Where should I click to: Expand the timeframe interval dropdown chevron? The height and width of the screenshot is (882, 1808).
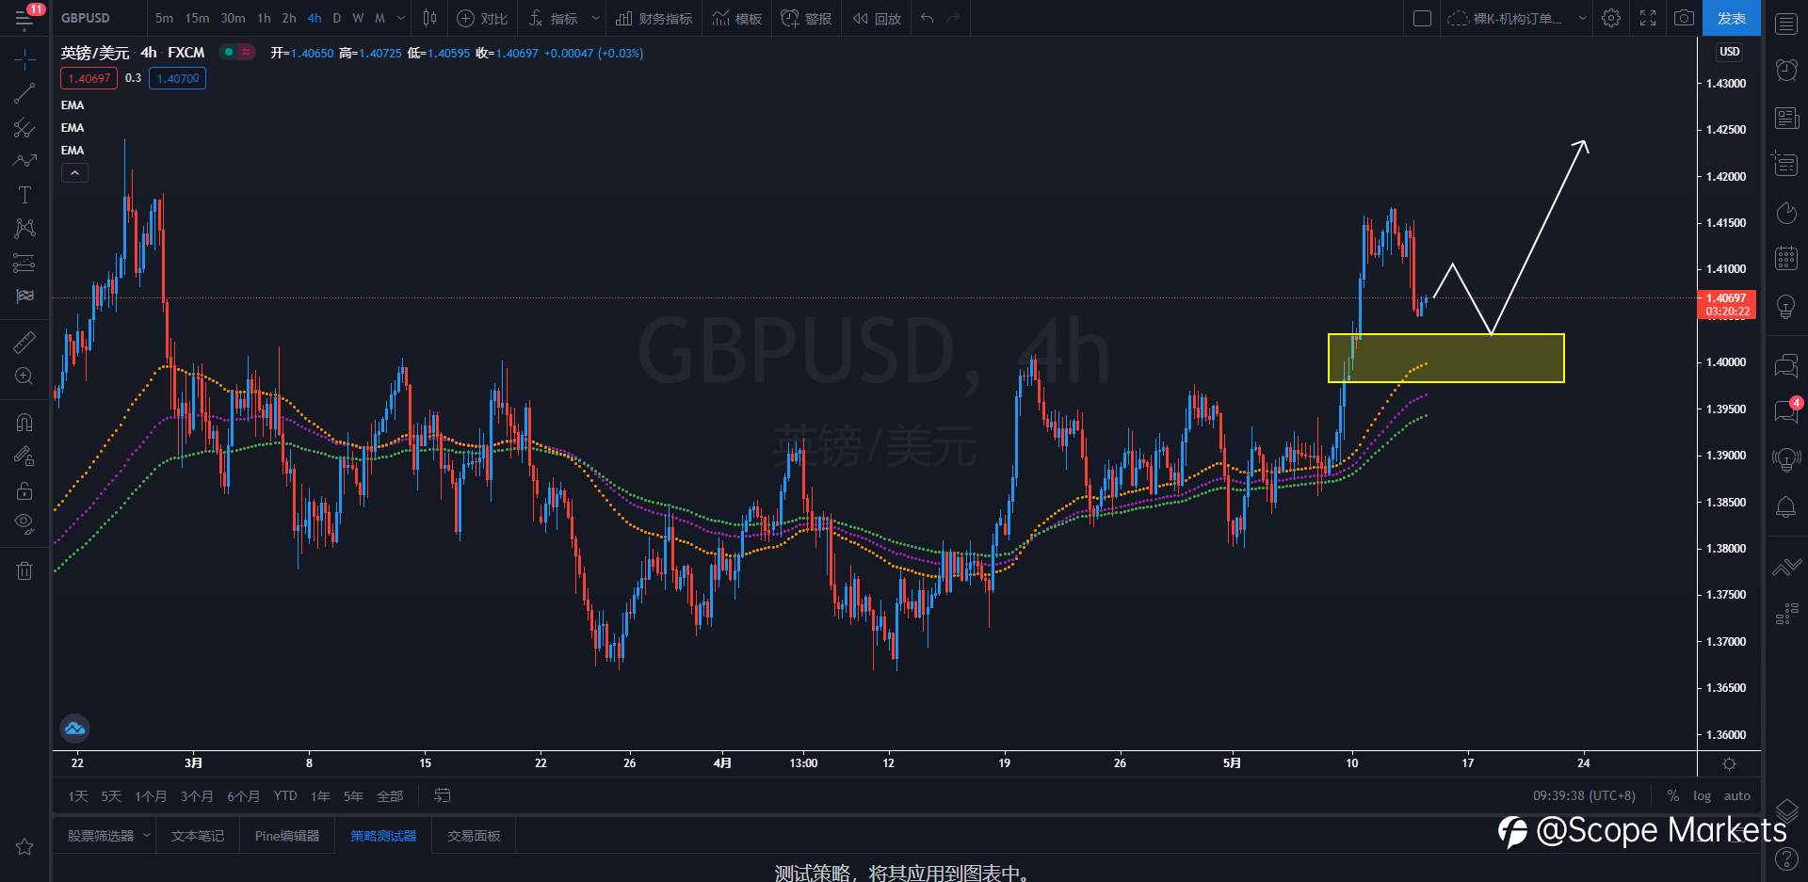tap(401, 18)
